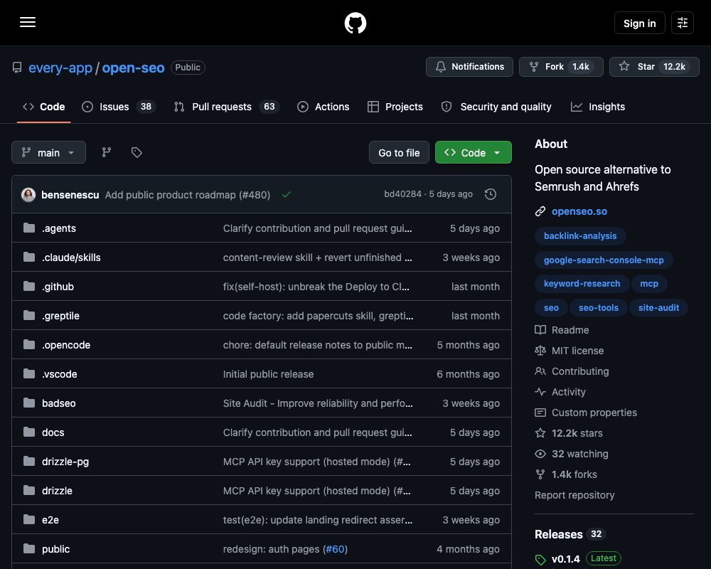Switch to the Code tab
This screenshot has width=711, height=569.
44,107
